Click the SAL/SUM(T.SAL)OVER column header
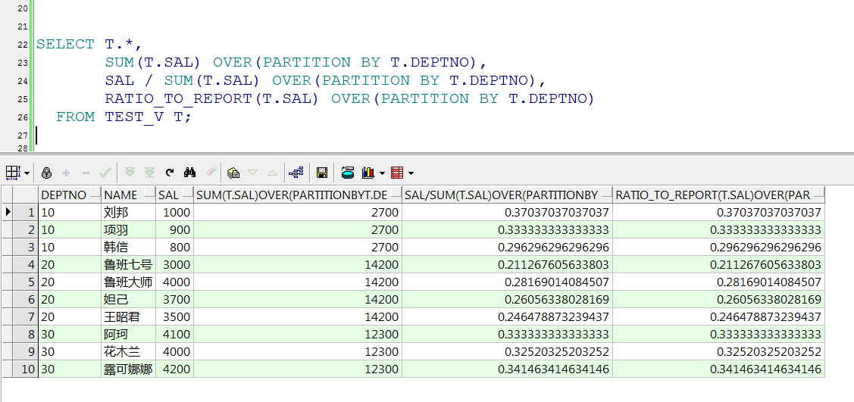This screenshot has width=854, height=402. 507,195
